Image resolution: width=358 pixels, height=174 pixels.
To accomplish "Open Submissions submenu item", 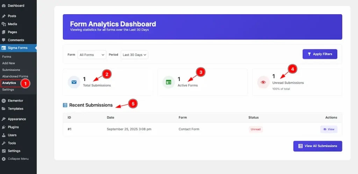I will click(11, 70).
